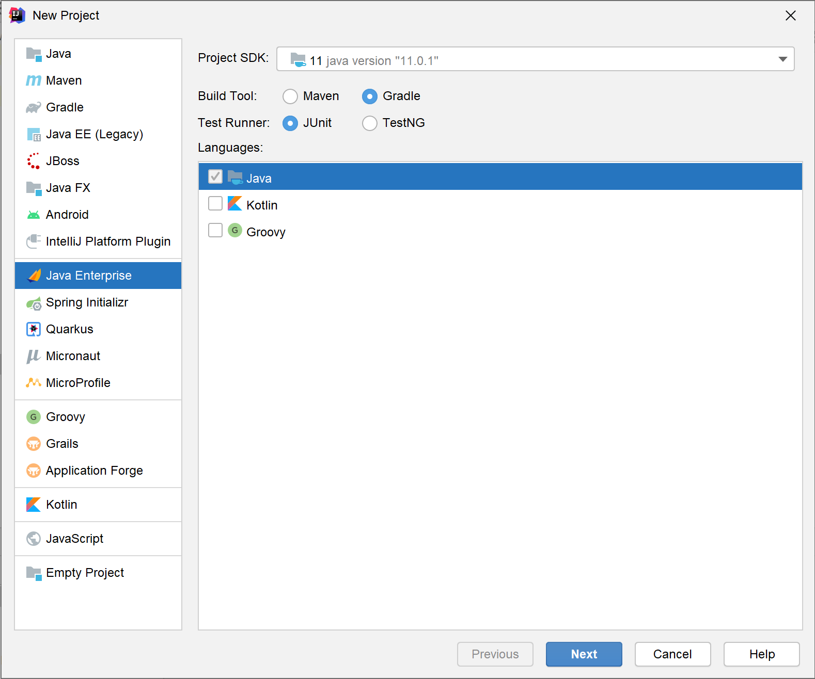815x679 pixels.
Task: Click the Java Enterprise sail icon
Action: tap(34, 276)
